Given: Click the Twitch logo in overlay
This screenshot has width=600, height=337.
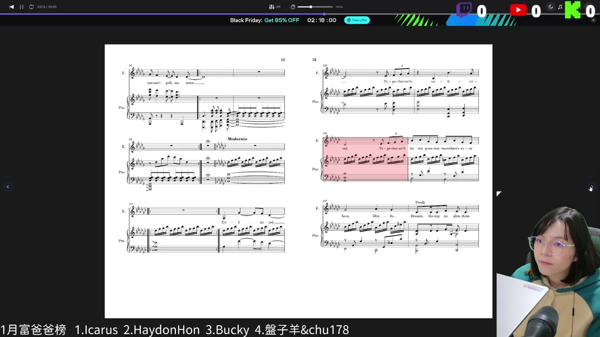Looking at the screenshot, I should [464, 10].
